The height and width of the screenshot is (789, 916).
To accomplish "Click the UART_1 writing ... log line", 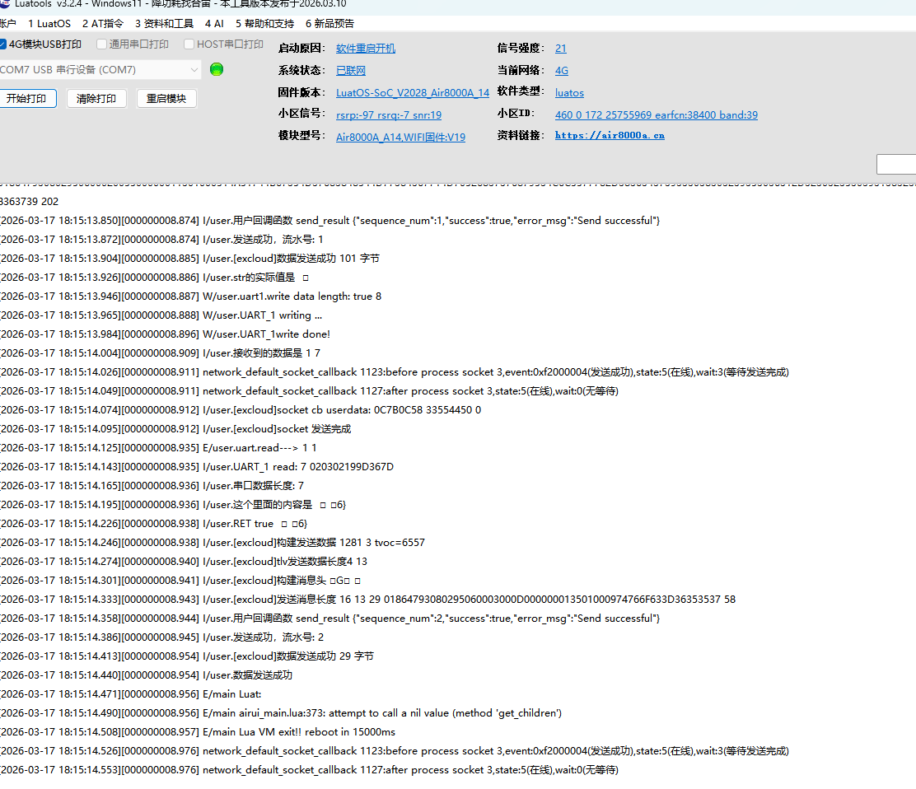I will [161, 315].
